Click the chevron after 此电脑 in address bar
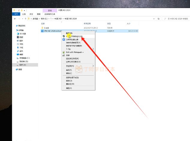Image resolution: width=190 pixels, height=141 pixels. coord(39,19)
